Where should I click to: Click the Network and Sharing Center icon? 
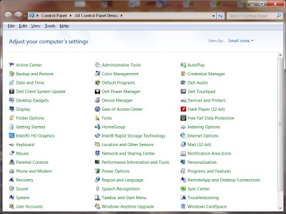click(97, 154)
